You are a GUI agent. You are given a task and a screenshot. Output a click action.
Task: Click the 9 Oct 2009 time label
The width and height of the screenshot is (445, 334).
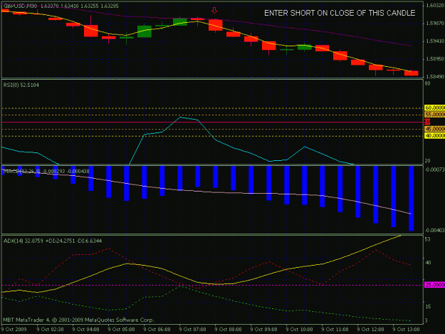click(14, 330)
